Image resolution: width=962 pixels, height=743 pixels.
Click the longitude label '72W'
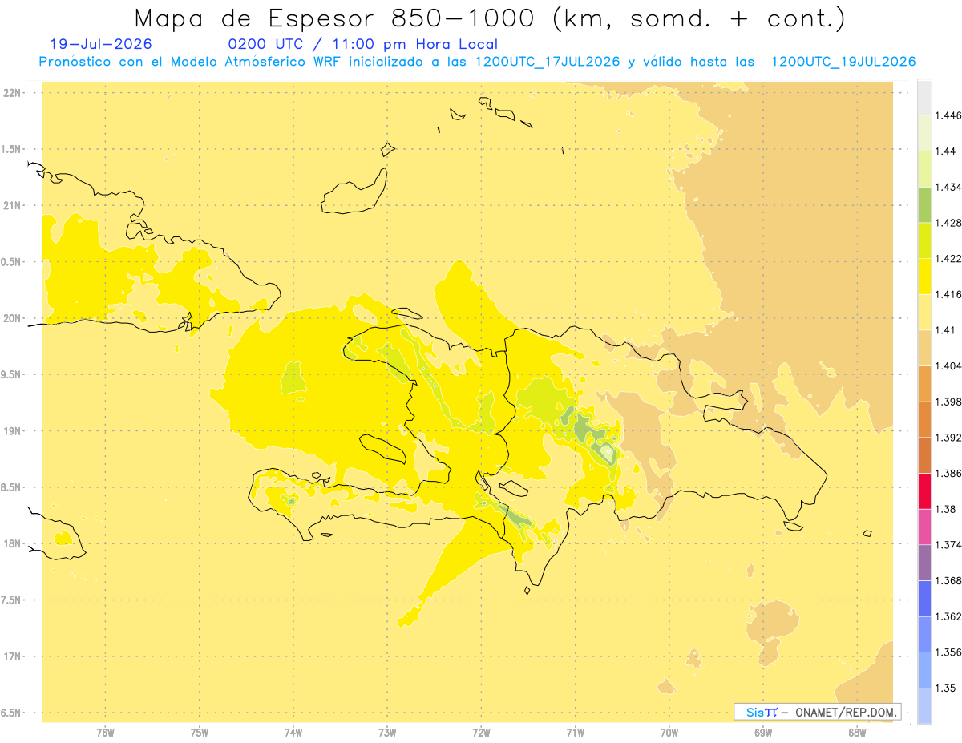(481, 732)
